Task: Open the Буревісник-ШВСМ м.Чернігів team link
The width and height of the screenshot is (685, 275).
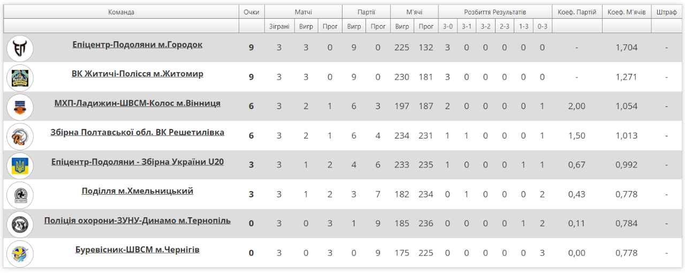Action: pyautogui.click(x=138, y=250)
